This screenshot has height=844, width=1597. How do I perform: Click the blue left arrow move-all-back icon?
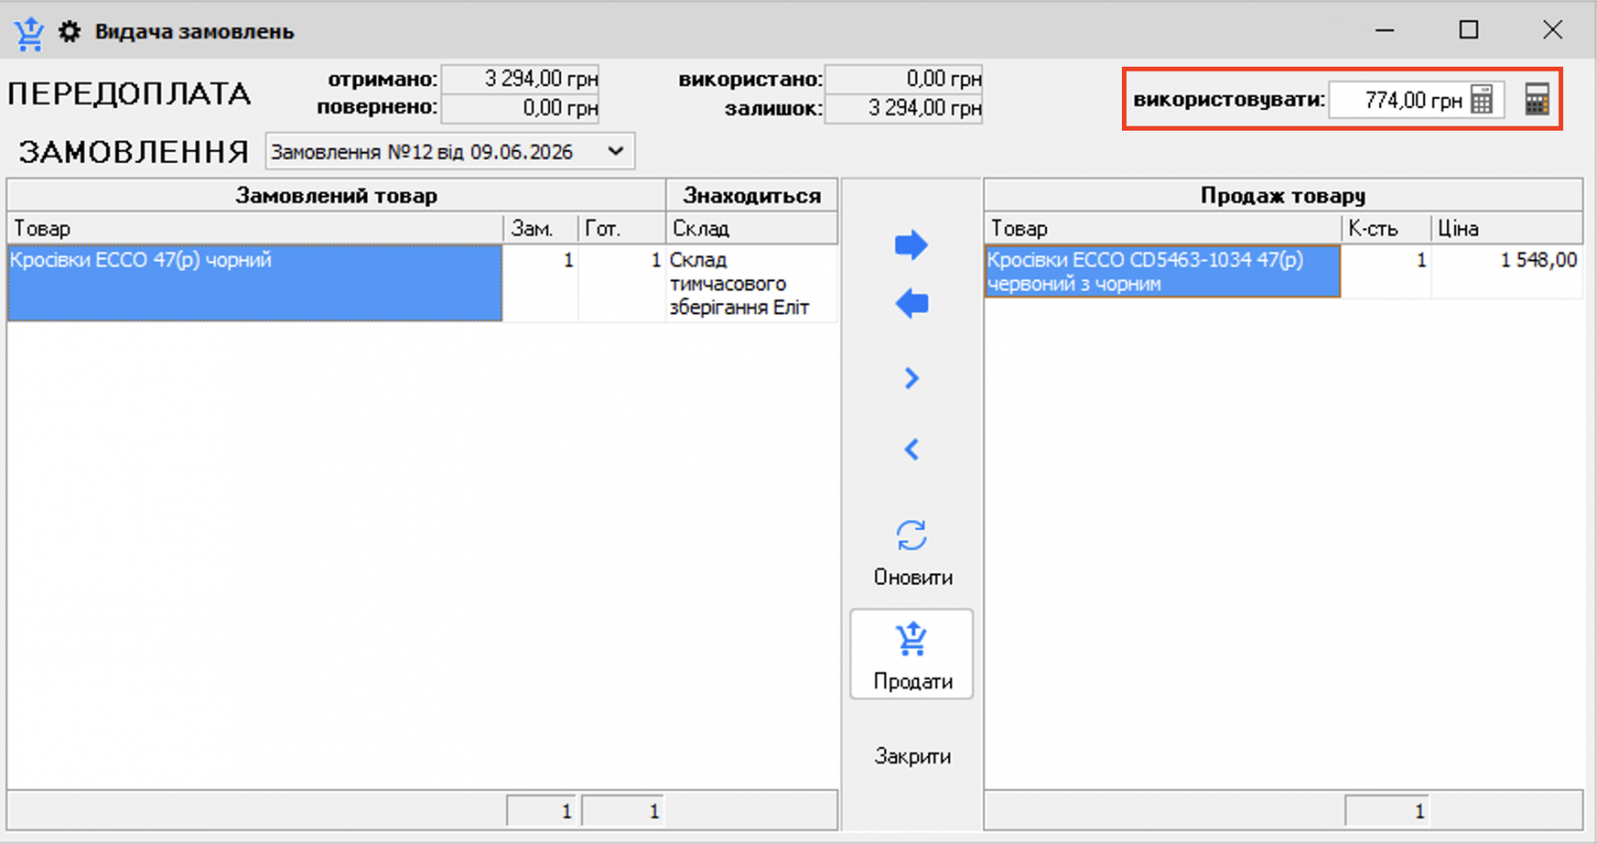(x=911, y=303)
